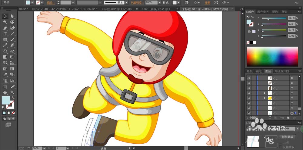Toggle eye of the bottom selected sublayer
Screen dimensions: 303x150
pos(249,113)
